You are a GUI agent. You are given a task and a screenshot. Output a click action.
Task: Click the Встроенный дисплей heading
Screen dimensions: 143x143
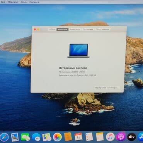tap(73, 68)
